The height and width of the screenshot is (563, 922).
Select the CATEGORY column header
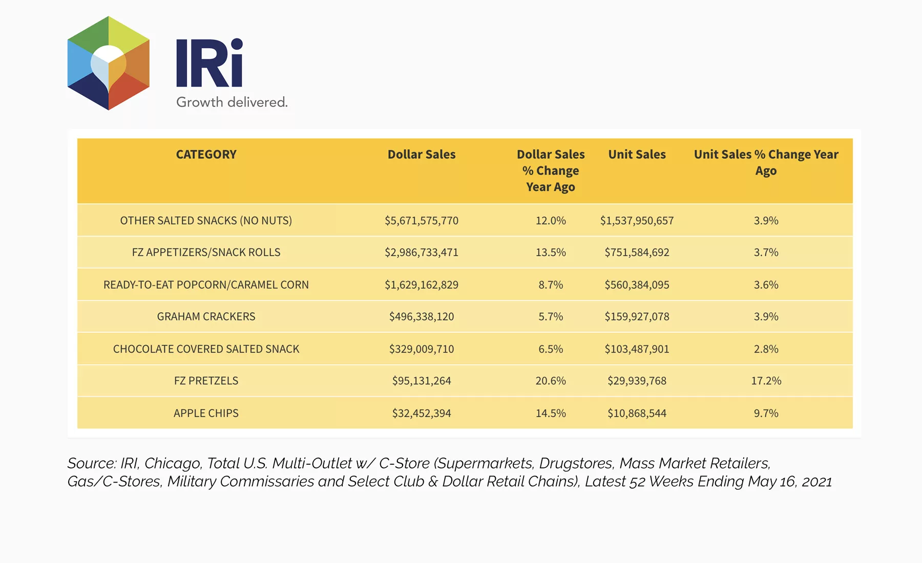point(206,155)
